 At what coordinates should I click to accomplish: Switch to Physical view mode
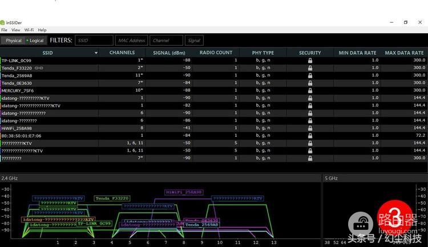13,41
